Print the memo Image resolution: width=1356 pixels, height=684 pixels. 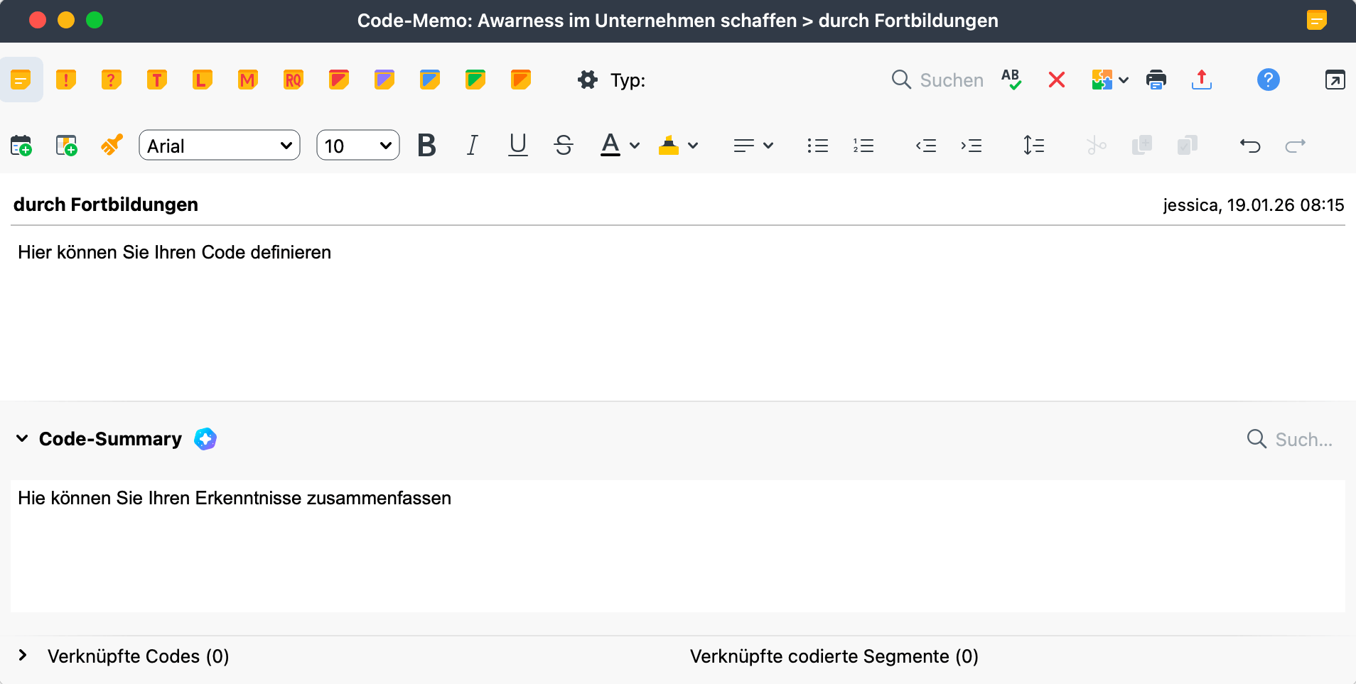tap(1156, 80)
